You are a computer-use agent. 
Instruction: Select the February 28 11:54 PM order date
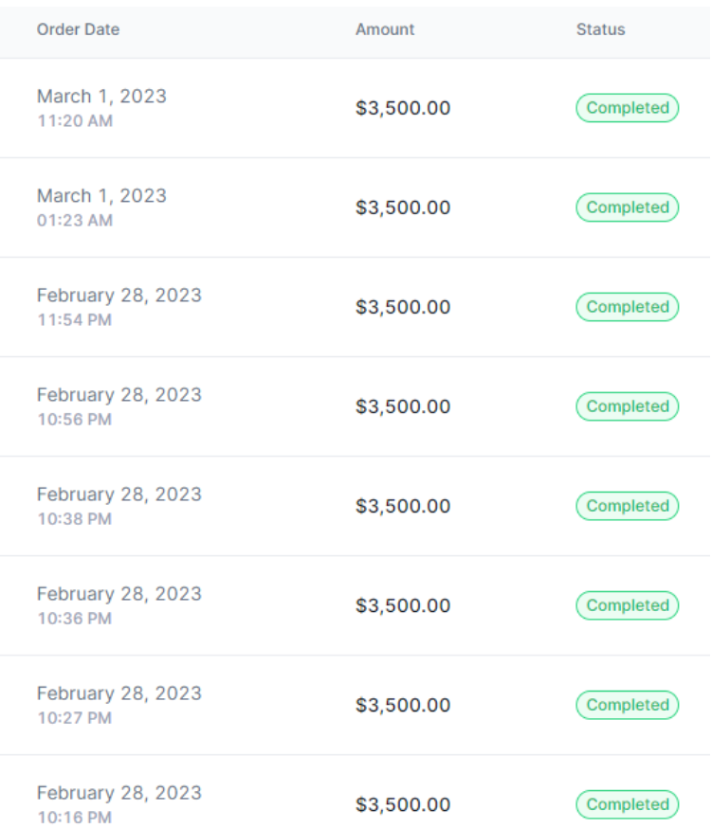coord(119,296)
